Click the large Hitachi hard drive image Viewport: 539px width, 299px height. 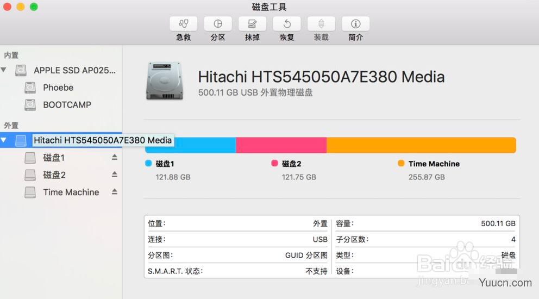165,81
